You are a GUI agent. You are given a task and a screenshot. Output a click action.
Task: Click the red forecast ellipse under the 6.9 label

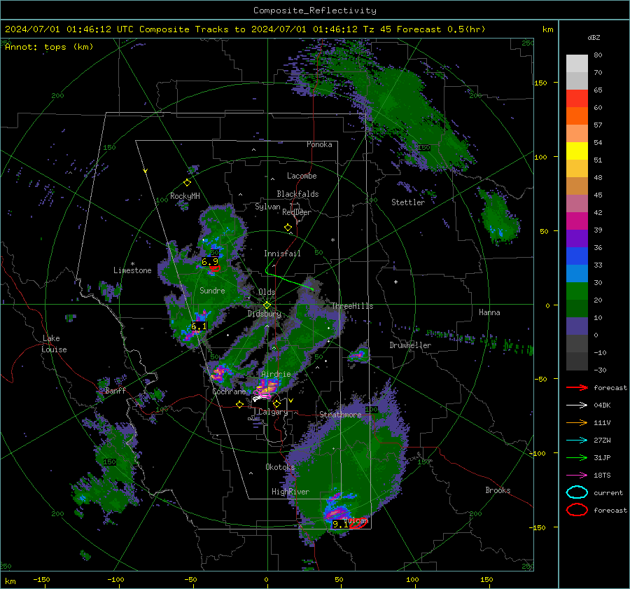click(215, 268)
